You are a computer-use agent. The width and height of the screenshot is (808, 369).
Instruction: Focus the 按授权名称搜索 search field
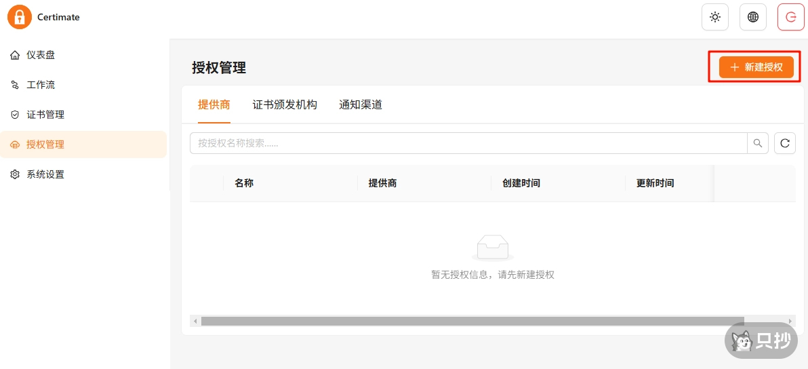[468, 143]
